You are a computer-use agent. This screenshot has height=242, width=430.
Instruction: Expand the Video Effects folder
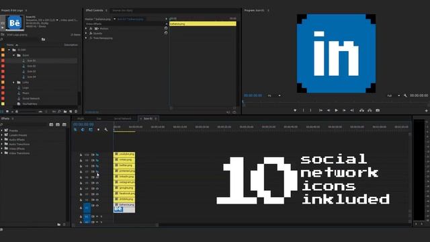click(1, 149)
